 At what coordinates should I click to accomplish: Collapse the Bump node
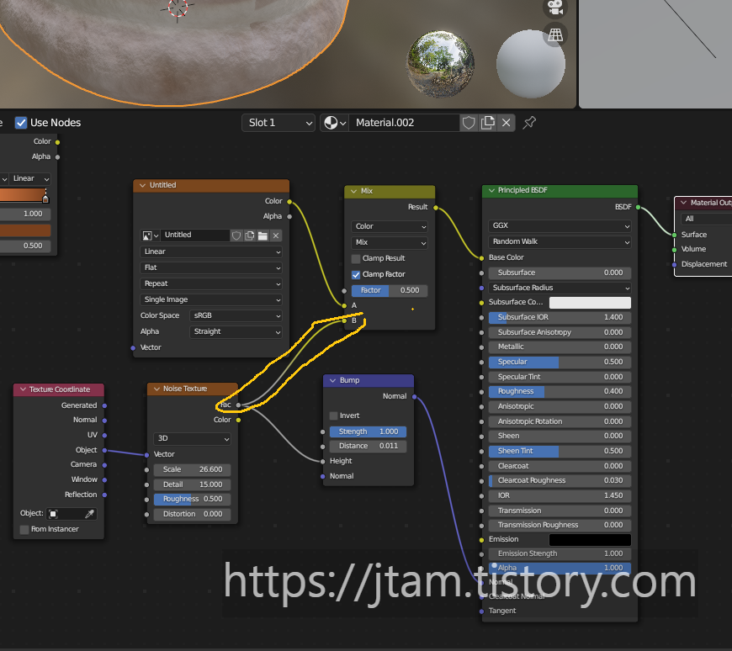pyautogui.click(x=333, y=381)
